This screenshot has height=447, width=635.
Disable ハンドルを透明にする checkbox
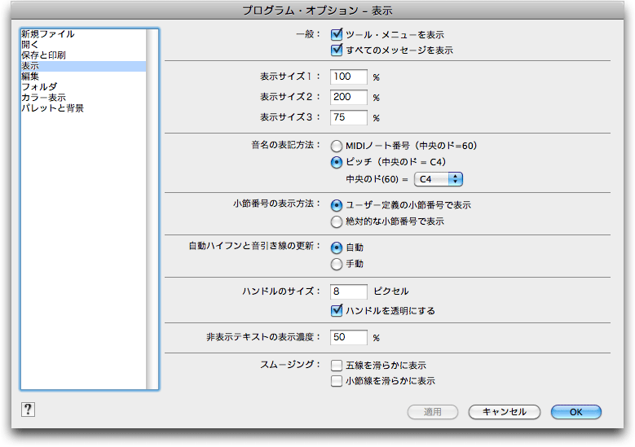point(337,311)
